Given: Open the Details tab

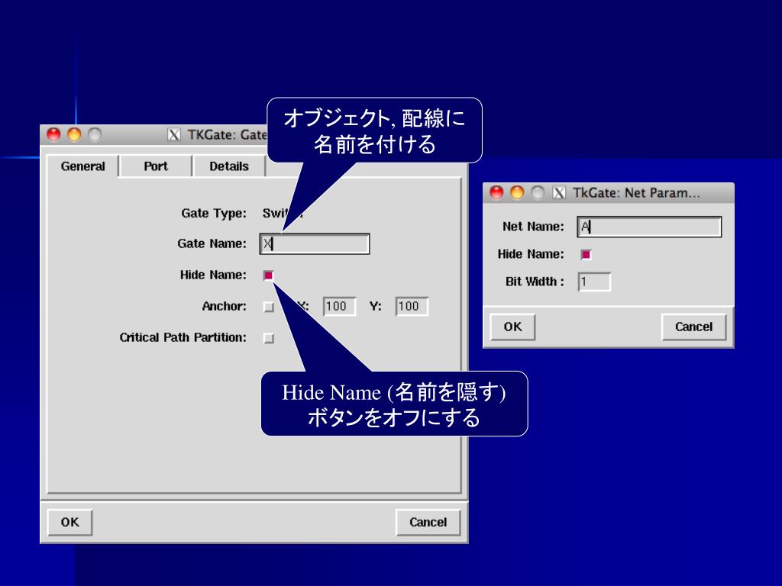Looking at the screenshot, I should pos(229,166).
